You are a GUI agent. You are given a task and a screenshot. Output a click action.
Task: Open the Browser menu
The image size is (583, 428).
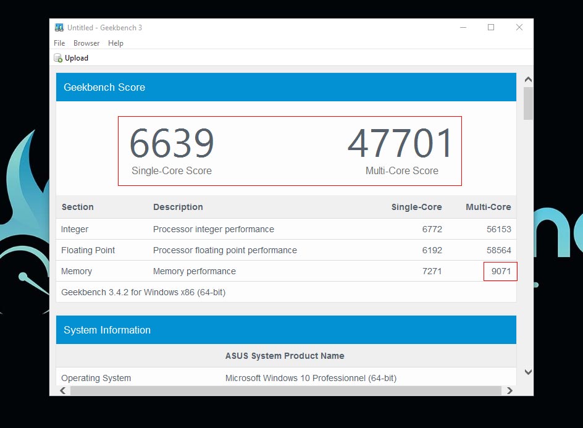pyautogui.click(x=86, y=43)
